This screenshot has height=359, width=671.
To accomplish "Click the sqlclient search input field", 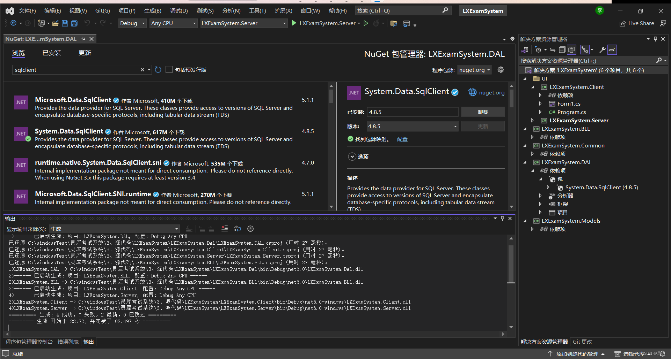I will [76, 70].
